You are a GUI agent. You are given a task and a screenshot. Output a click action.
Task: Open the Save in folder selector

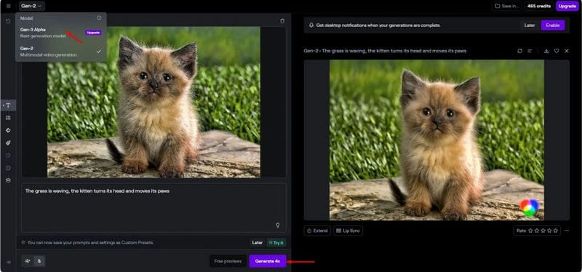[506, 6]
